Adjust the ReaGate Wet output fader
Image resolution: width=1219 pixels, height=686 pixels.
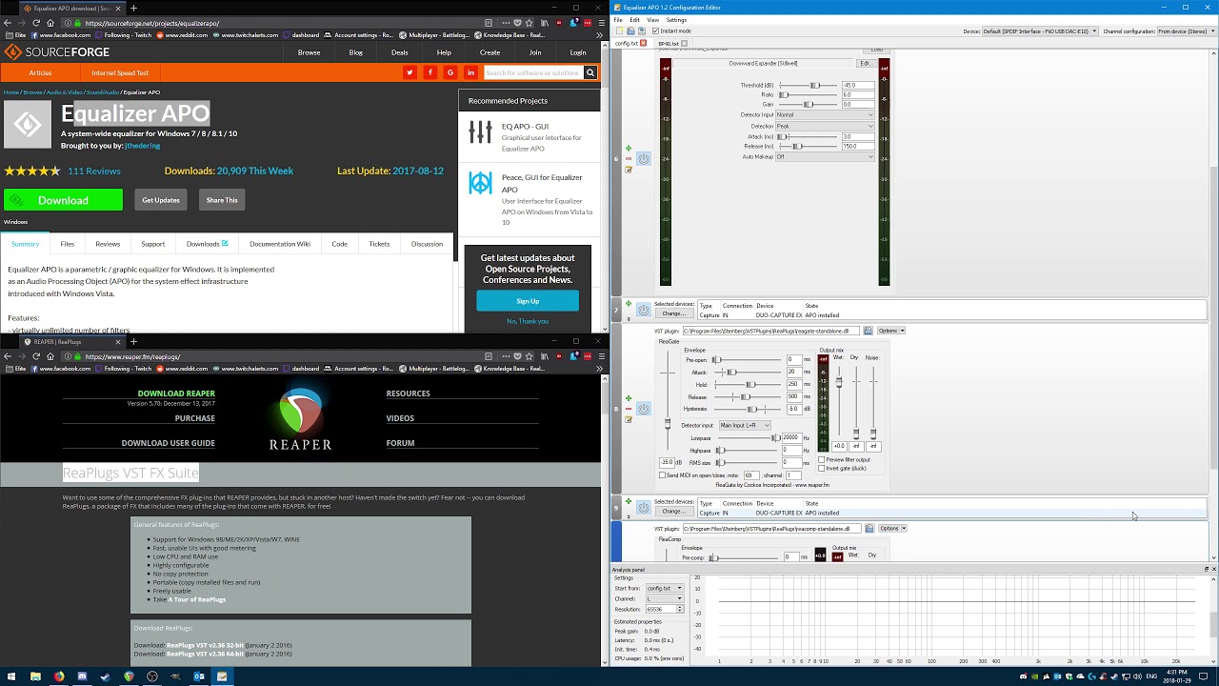pyautogui.click(x=839, y=382)
